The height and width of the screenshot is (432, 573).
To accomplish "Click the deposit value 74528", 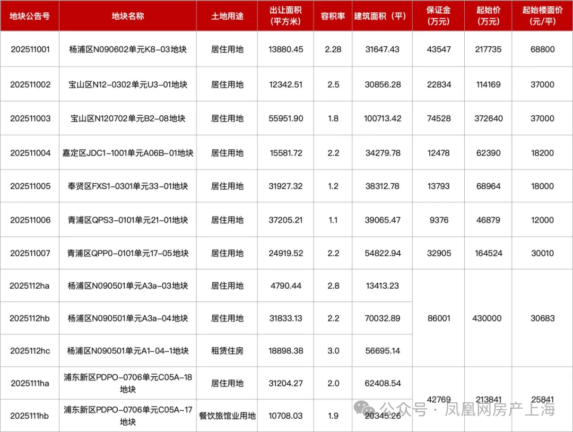I will [x=438, y=118].
